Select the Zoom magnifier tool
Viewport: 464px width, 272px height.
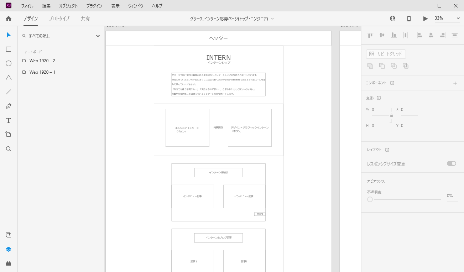(x=9, y=149)
